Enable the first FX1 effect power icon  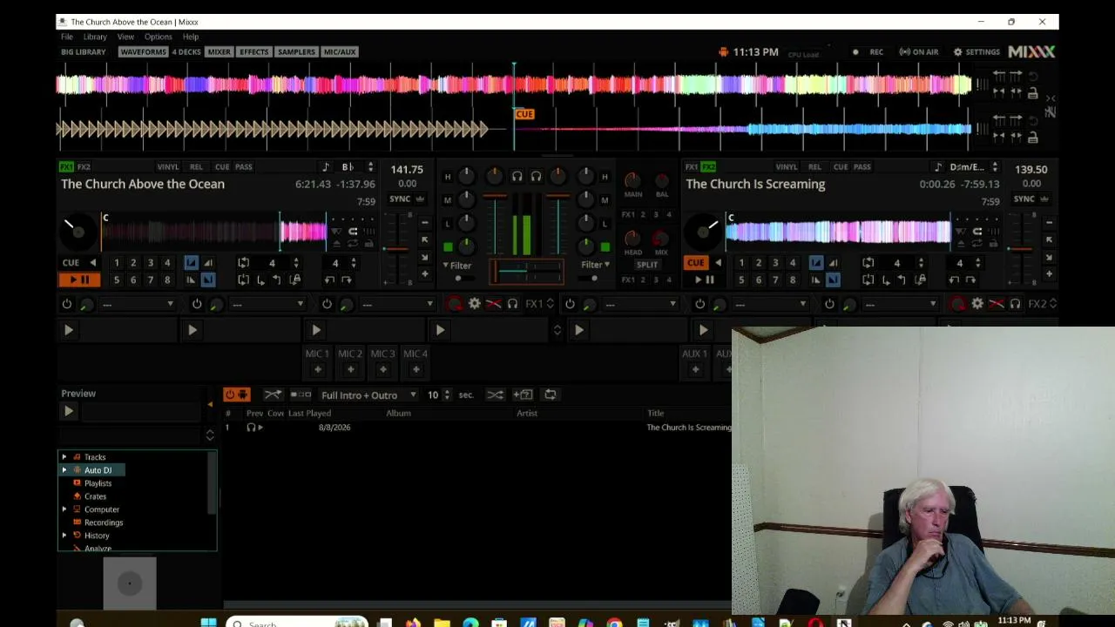(67, 304)
